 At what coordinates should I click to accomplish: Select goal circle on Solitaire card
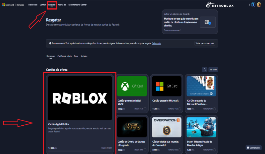(214, 109)
